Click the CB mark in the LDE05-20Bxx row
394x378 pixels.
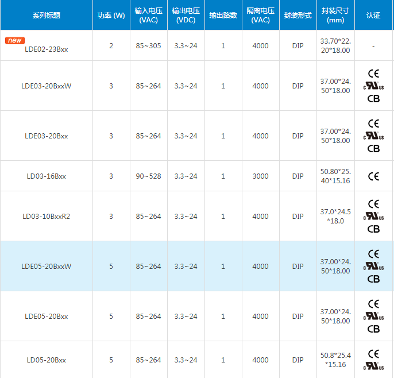pos(373,329)
